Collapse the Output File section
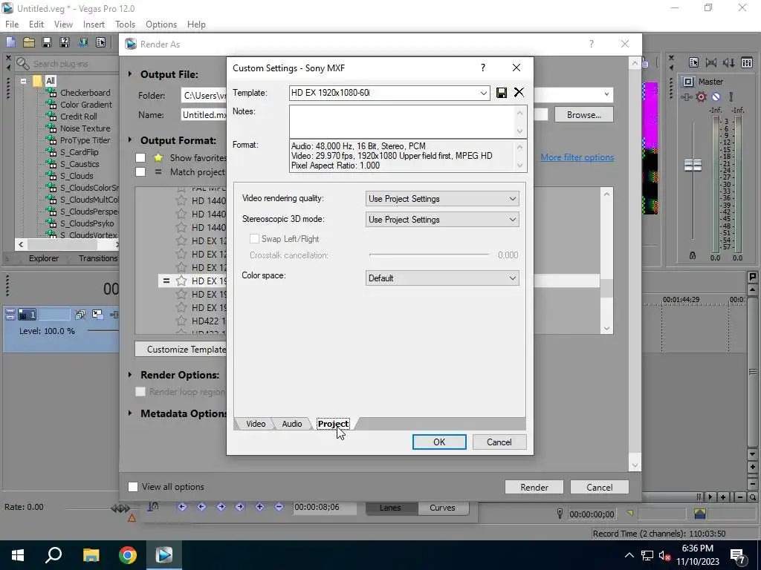Screen dimensions: 761x570 pos(129,74)
